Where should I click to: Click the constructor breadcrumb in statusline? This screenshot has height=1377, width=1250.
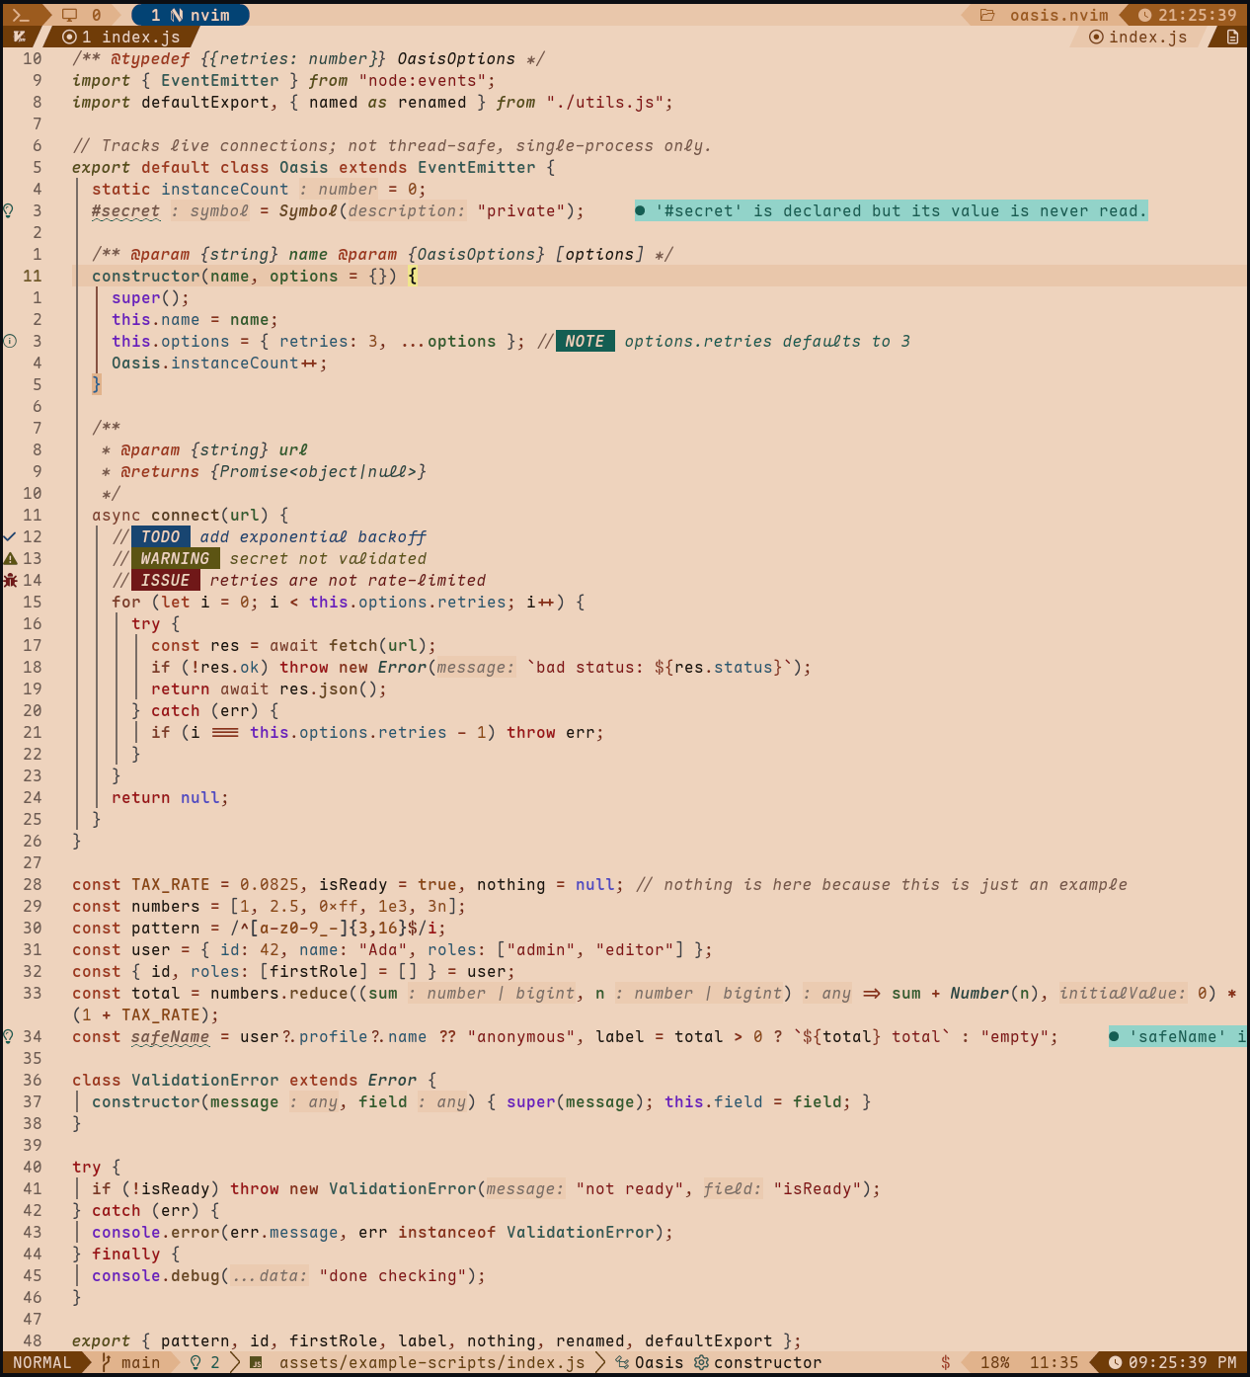click(767, 1362)
